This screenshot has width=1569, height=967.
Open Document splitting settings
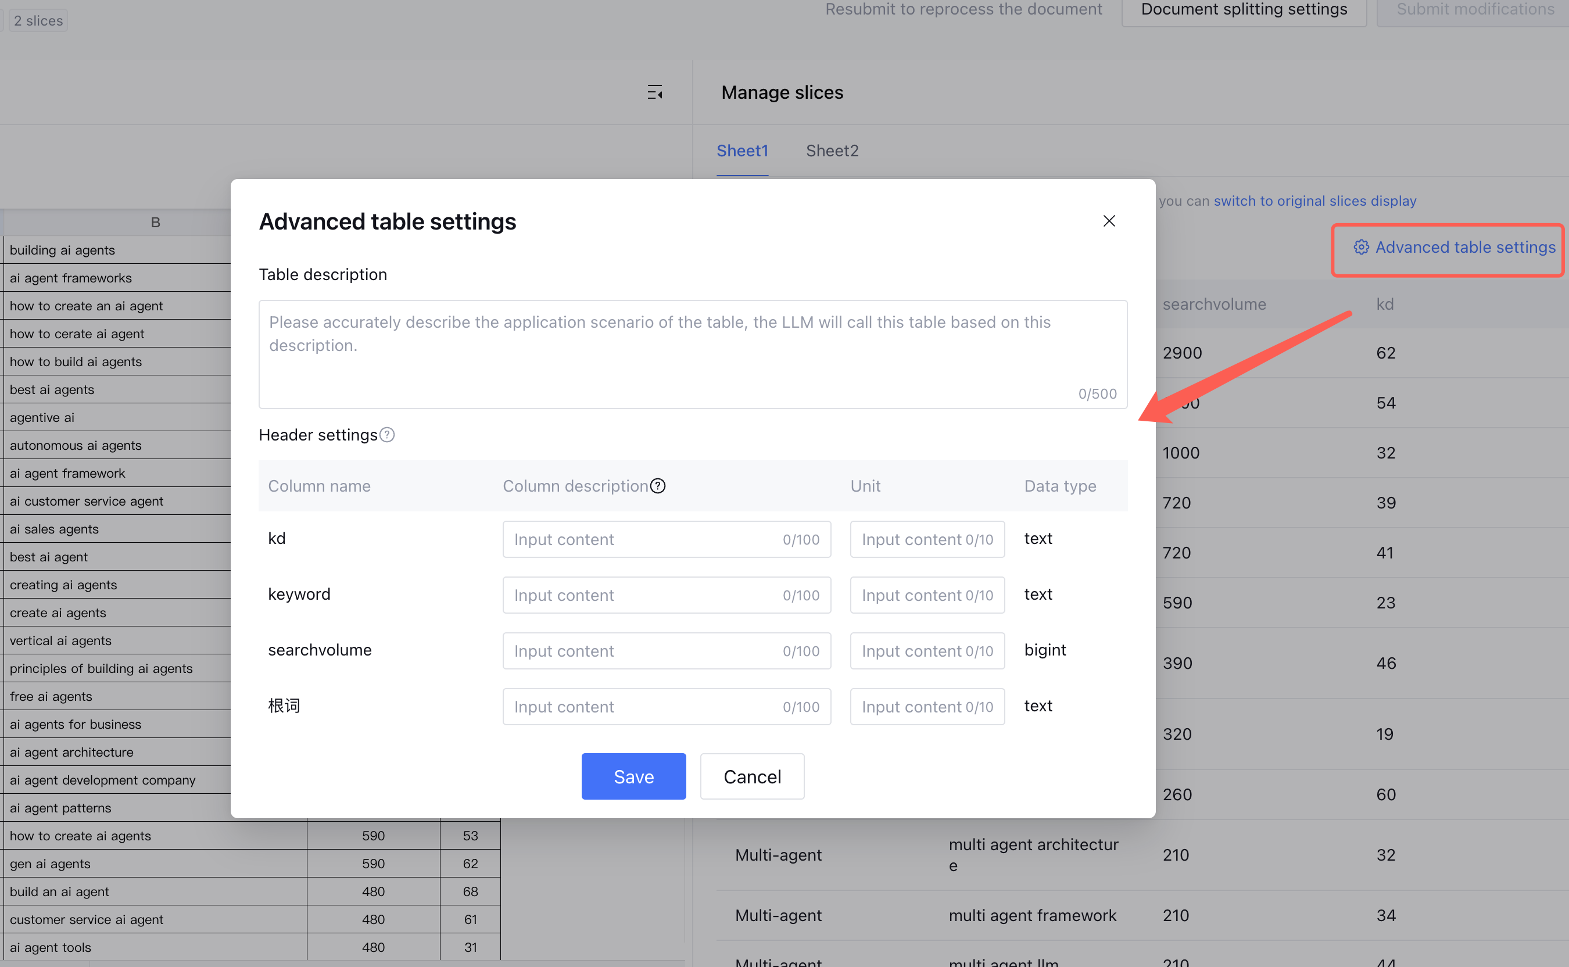[1244, 10]
